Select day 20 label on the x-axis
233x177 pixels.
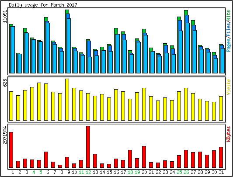coord(144,172)
